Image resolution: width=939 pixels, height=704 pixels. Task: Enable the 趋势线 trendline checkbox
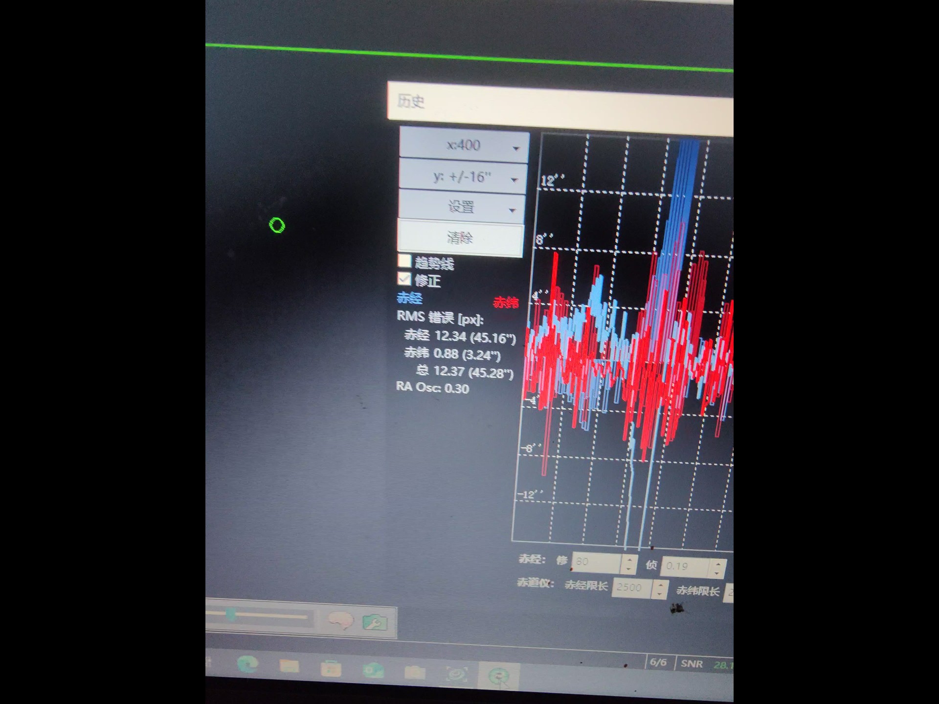click(404, 261)
